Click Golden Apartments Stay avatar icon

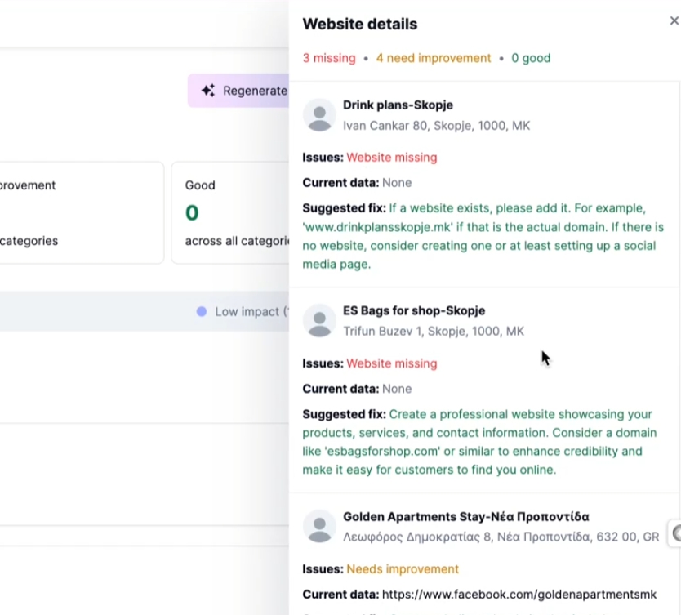(319, 527)
